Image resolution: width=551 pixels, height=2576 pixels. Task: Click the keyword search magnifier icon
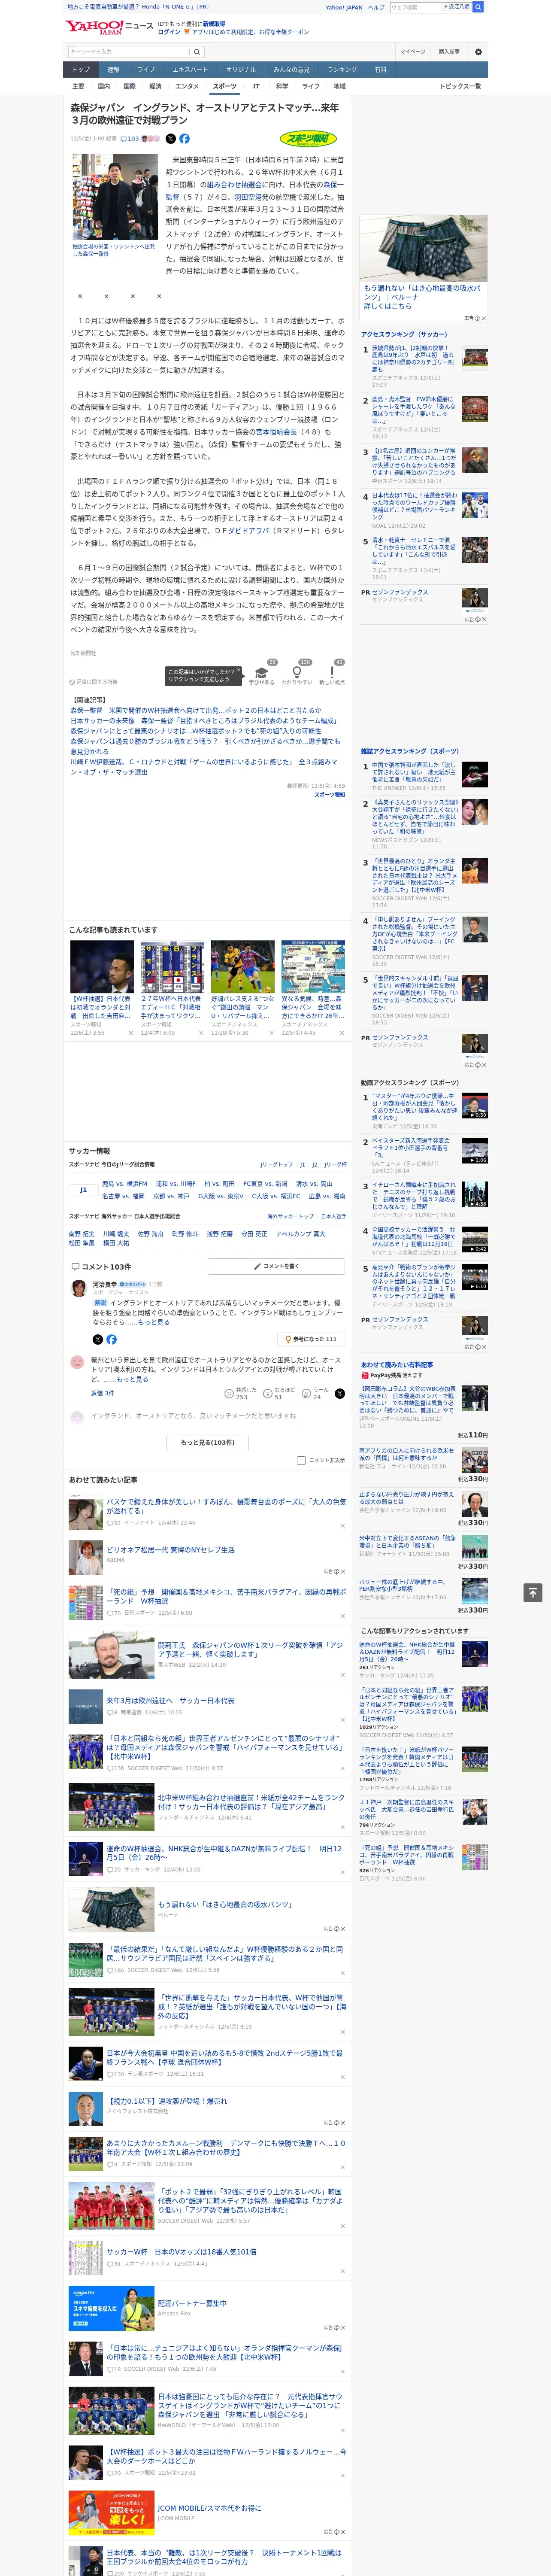pyautogui.click(x=197, y=51)
